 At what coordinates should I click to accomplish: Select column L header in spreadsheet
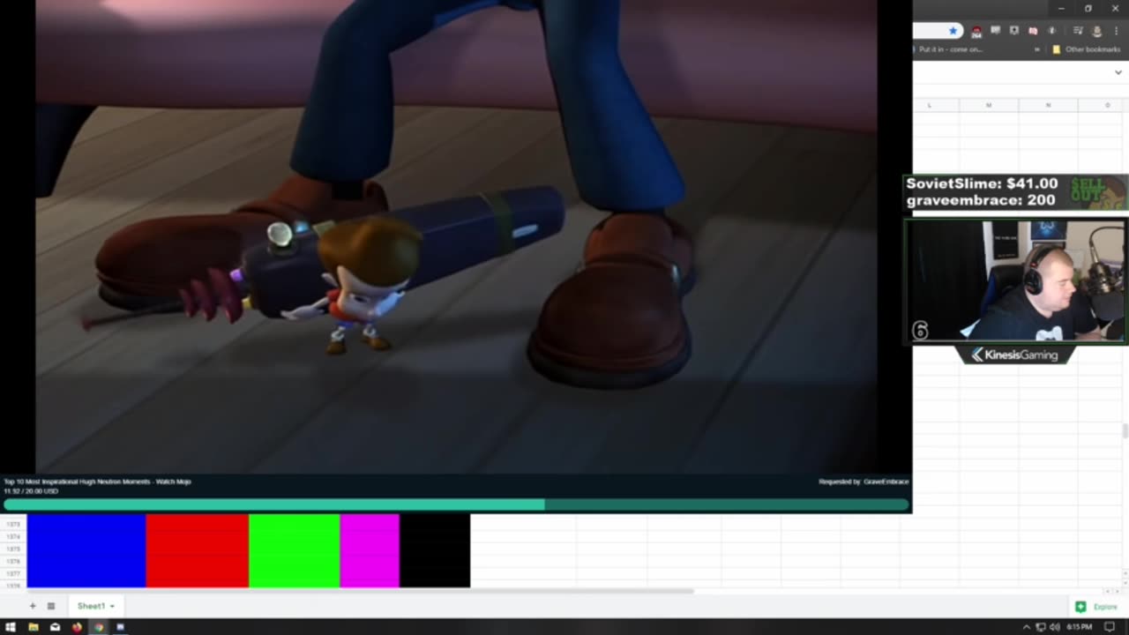936,105
